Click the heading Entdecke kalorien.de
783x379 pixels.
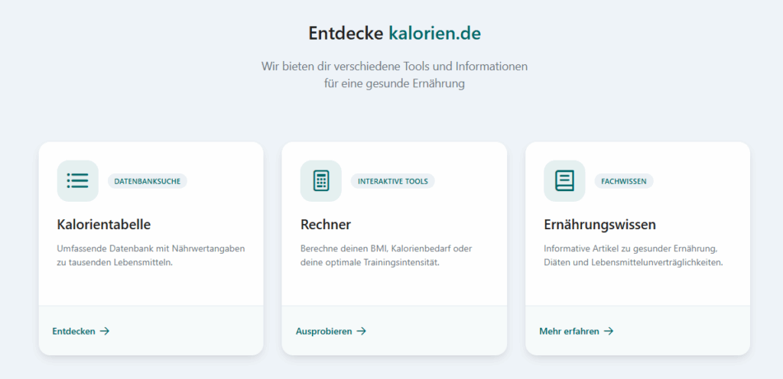coord(395,34)
